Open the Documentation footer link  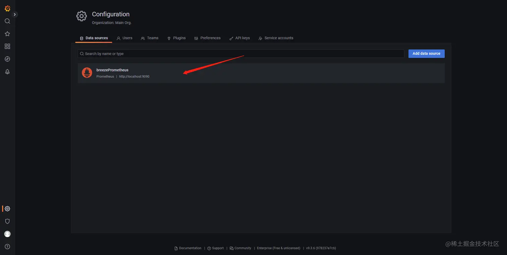click(188, 248)
